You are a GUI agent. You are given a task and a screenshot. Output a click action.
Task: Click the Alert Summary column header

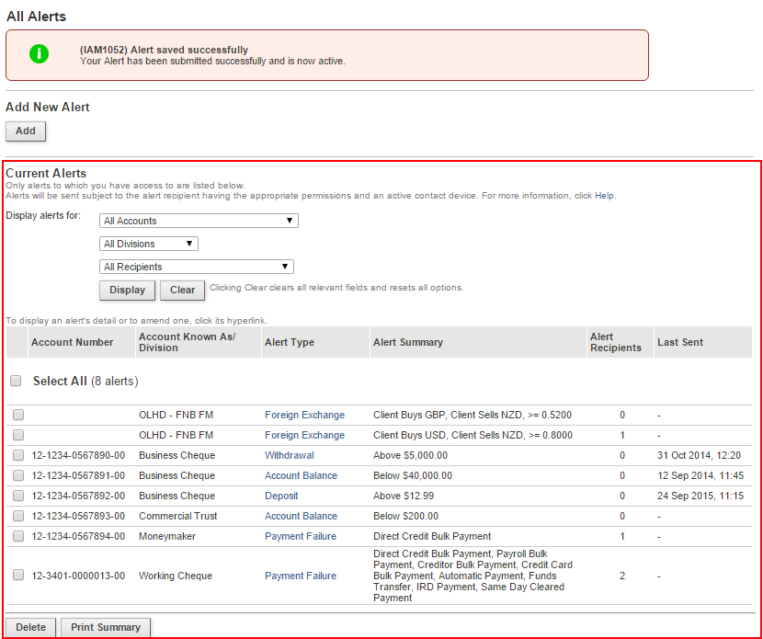coord(407,342)
